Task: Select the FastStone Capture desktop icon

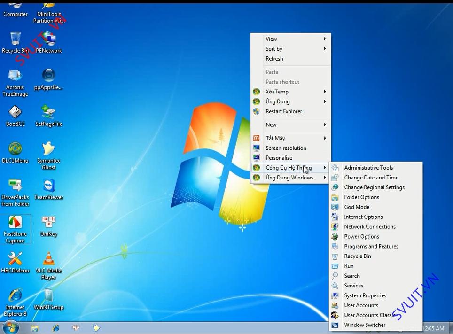Action: (16, 229)
